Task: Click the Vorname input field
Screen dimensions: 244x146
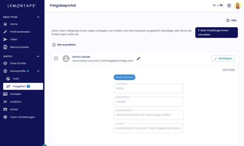Action: pos(149,89)
